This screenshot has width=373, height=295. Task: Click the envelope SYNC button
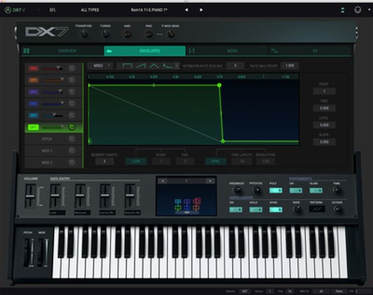coord(216,162)
